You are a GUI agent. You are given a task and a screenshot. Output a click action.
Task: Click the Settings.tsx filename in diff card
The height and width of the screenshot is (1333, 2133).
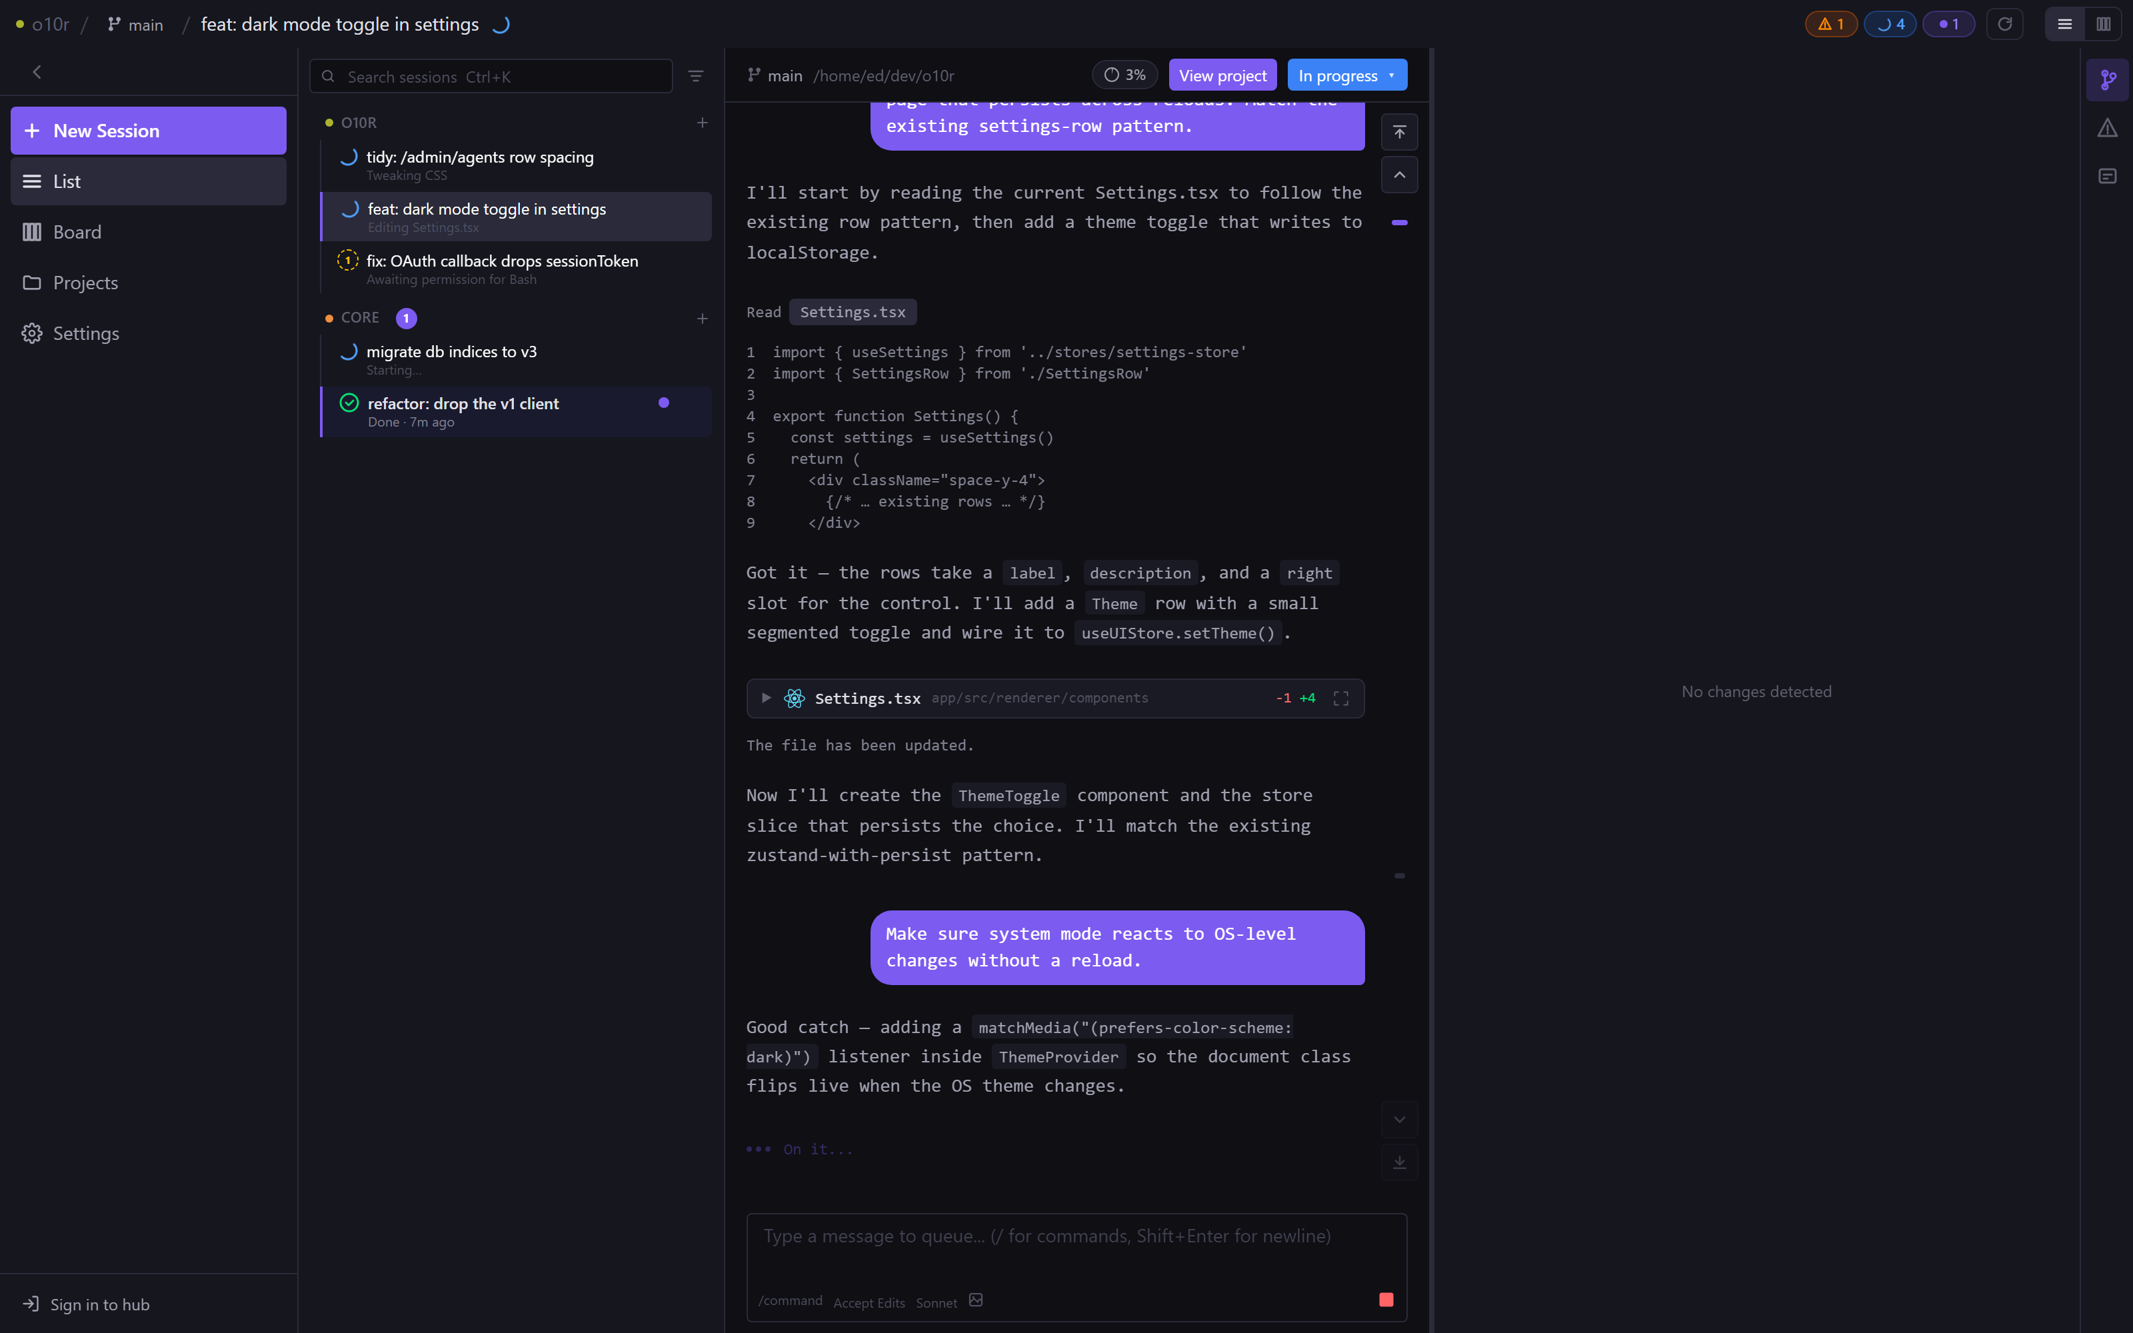tap(867, 698)
